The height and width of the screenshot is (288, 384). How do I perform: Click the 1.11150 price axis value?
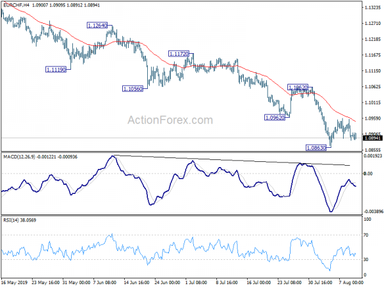372,71
